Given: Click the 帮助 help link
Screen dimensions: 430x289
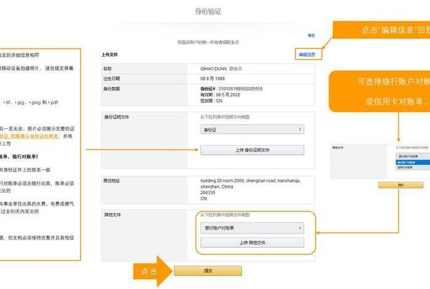Looking at the screenshot, I should (x=311, y=36).
